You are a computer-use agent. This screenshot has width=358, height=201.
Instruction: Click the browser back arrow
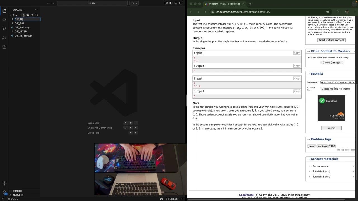(x=191, y=12)
